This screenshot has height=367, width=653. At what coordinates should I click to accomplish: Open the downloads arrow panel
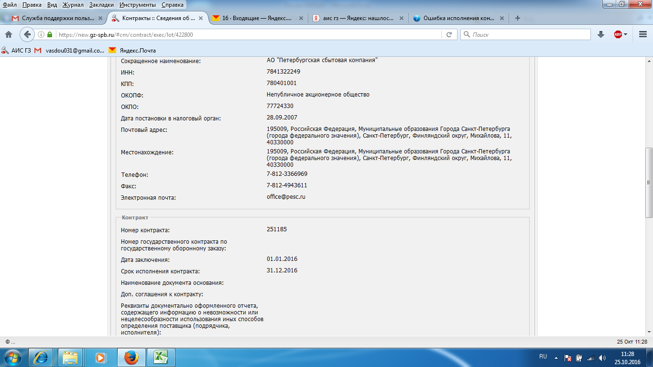(601, 34)
